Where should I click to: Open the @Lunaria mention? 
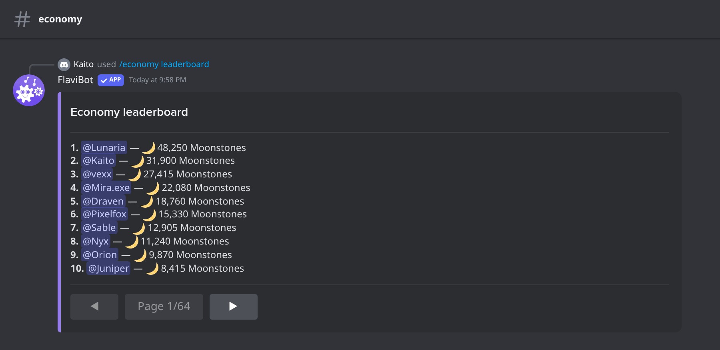(x=104, y=147)
